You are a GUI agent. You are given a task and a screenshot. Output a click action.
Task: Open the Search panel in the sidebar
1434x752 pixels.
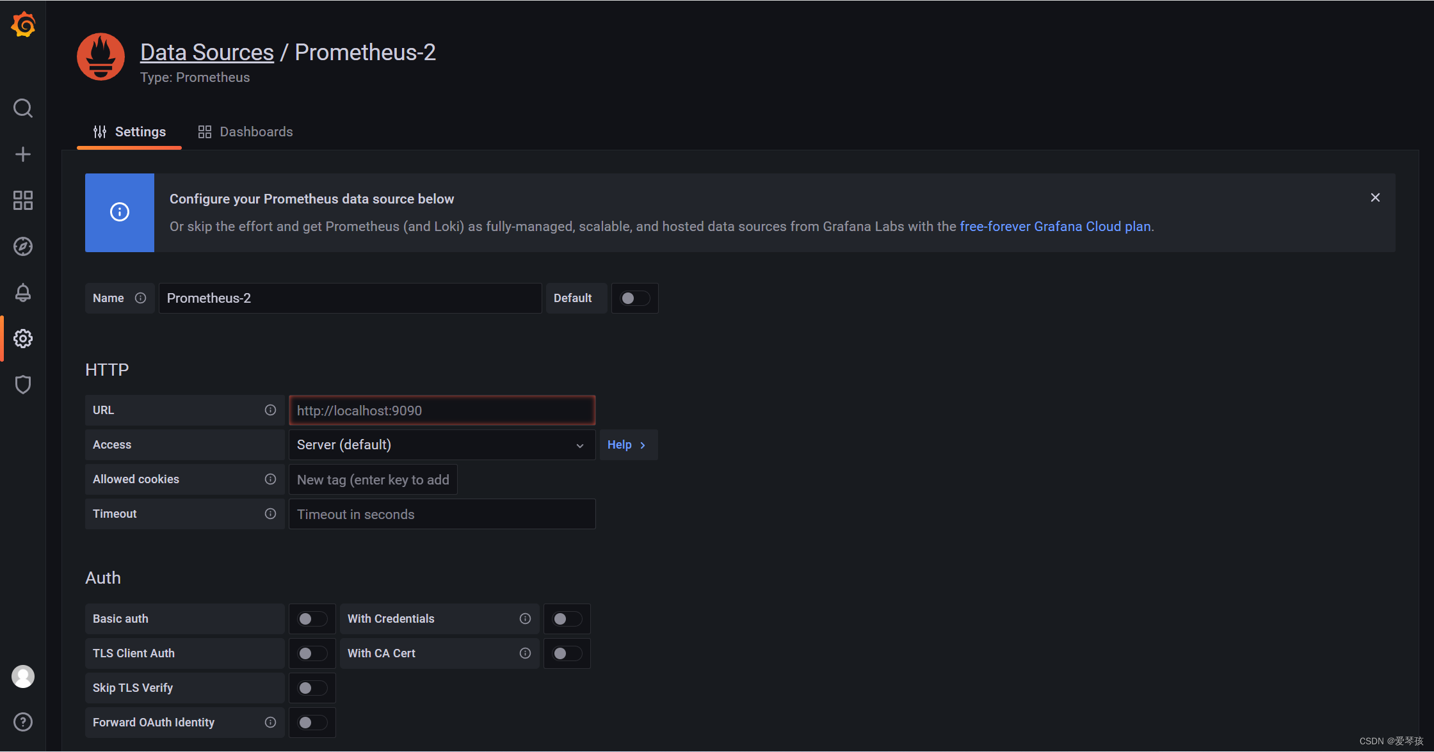coord(23,108)
